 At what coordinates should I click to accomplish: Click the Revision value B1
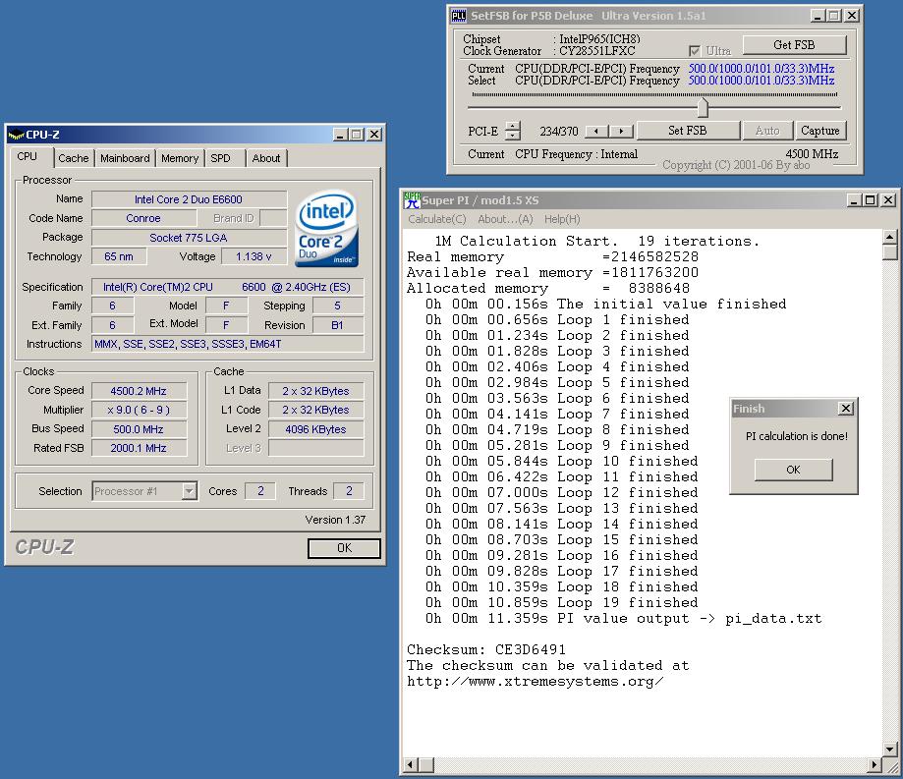[x=337, y=325]
